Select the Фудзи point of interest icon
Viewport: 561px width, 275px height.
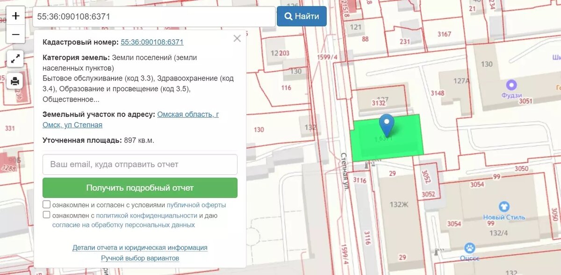coord(511,85)
